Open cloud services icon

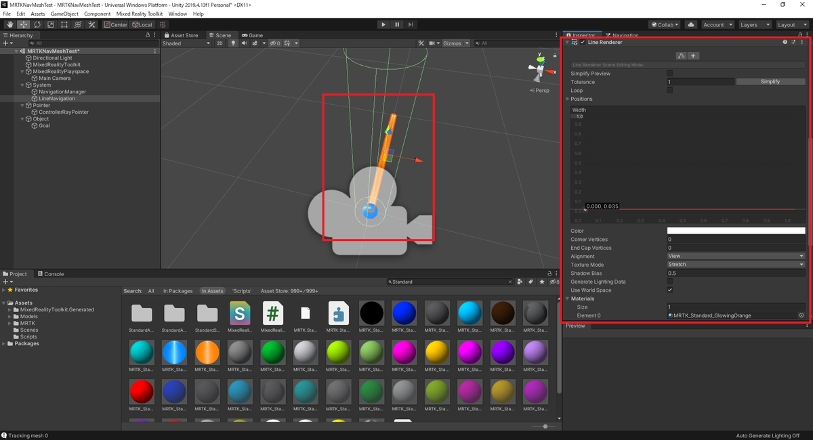click(691, 24)
